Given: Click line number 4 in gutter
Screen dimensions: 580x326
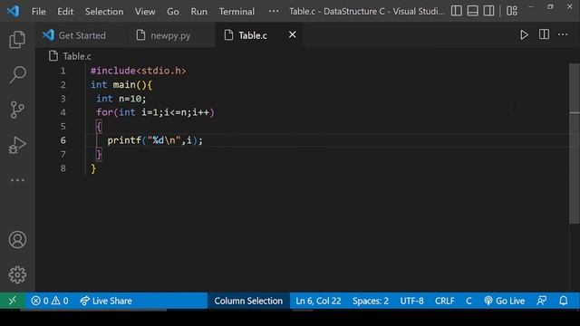Looking at the screenshot, I should click(63, 112).
